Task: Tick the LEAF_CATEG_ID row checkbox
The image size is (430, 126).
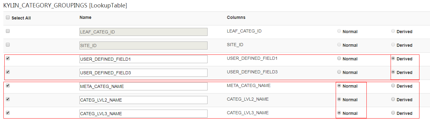Action: coord(8,31)
